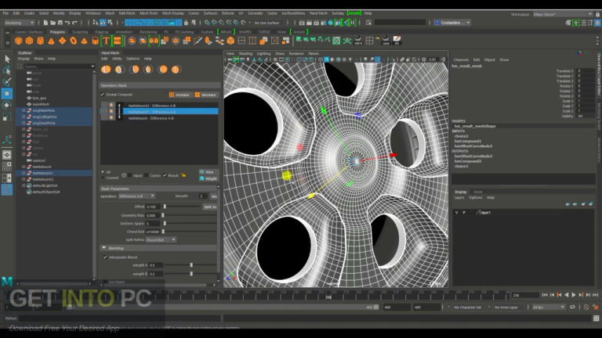The image size is (602, 338).
Task: Click the decrease button in Operators Stack
Action: pos(205,95)
